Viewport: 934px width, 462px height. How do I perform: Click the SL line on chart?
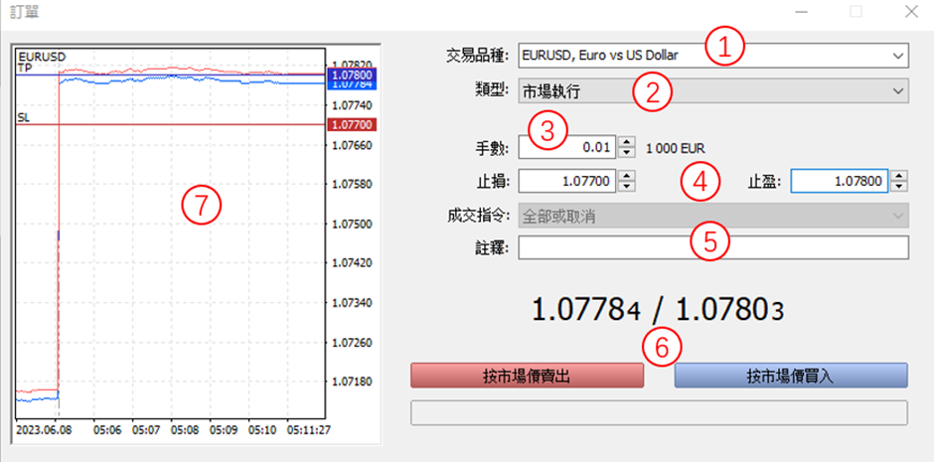pos(170,125)
